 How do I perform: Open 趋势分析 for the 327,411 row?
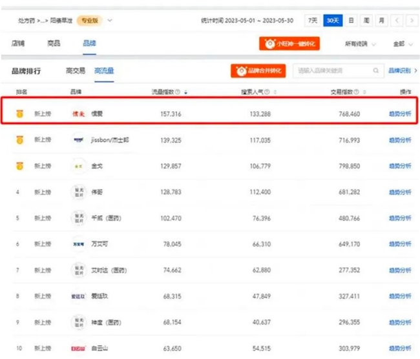[399, 296]
